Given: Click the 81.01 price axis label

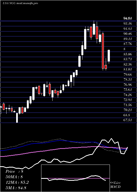Looking at the screenshot, I should click(128, 69).
